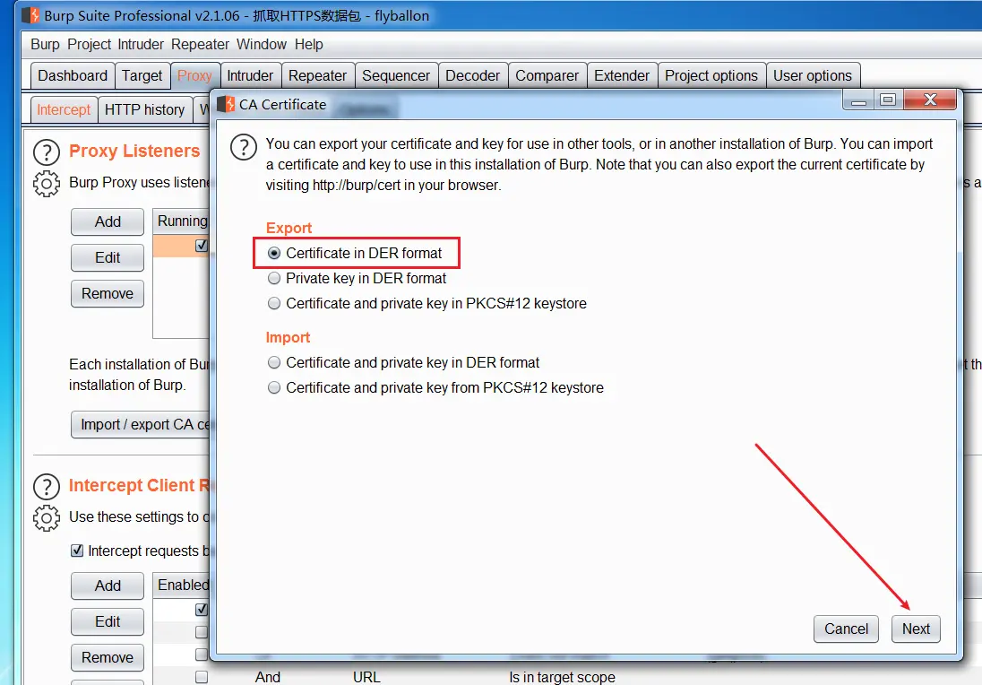Click CA Certificate dialog help icon
The image size is (982, 685).
[244, 147]
